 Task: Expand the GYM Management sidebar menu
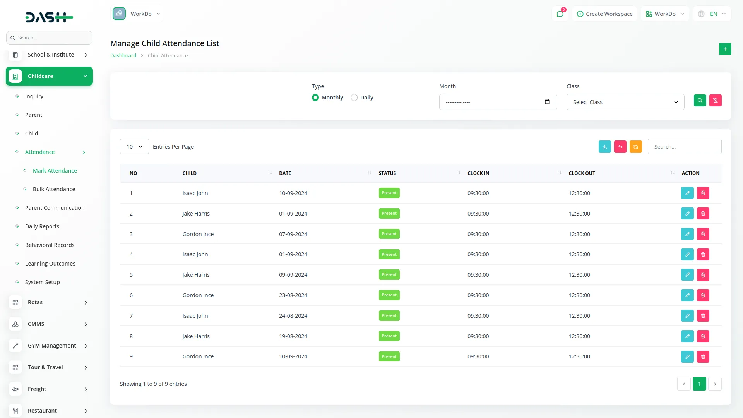click(52, 346)
